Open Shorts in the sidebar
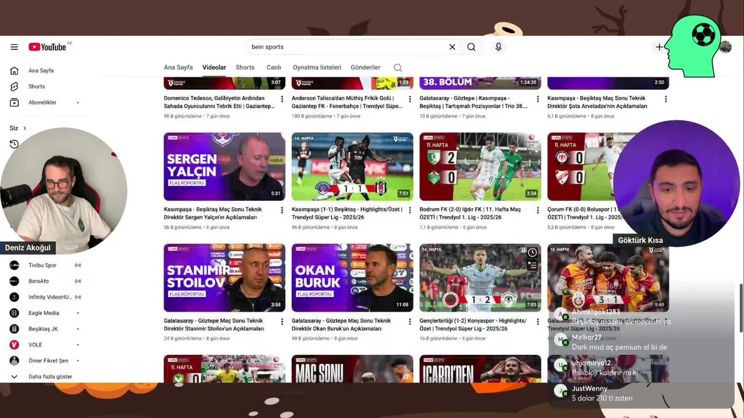The width and height of the screenshot is (744, 418). pyautogui.click(x=37, y=87)
